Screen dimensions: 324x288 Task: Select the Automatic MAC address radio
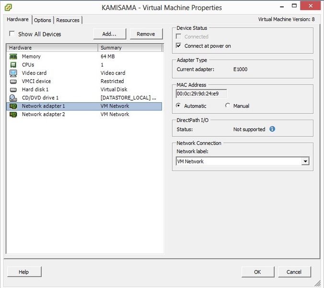pyautogui.click(x=178, y=106)
